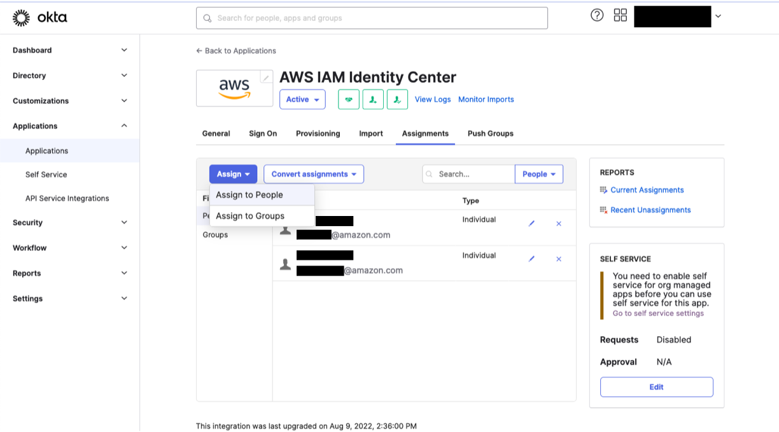Screen dimensions: 779x432
Task: Switch to the Push Groups tab
Action: tap(491, 133)
